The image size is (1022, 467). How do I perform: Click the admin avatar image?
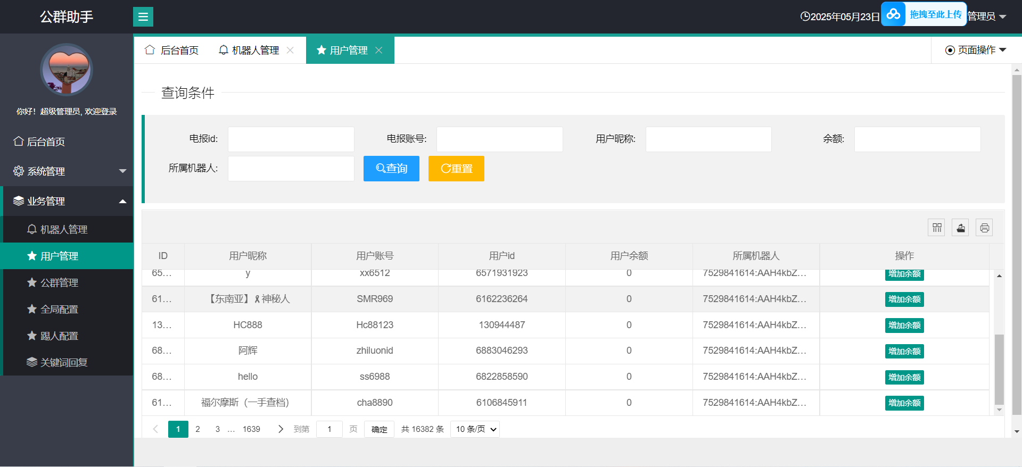click(x=67, y=70)
